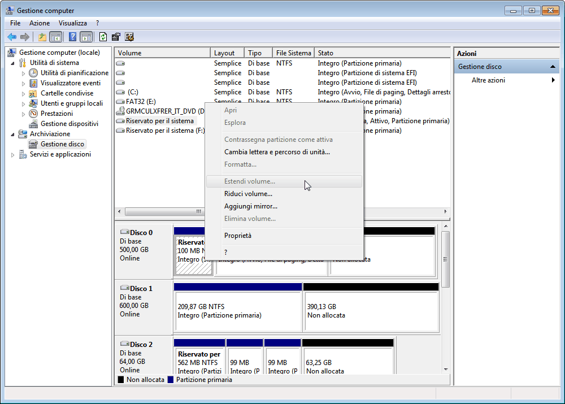Expand the Servizi e applicazioni node

[x=14, y=155]
